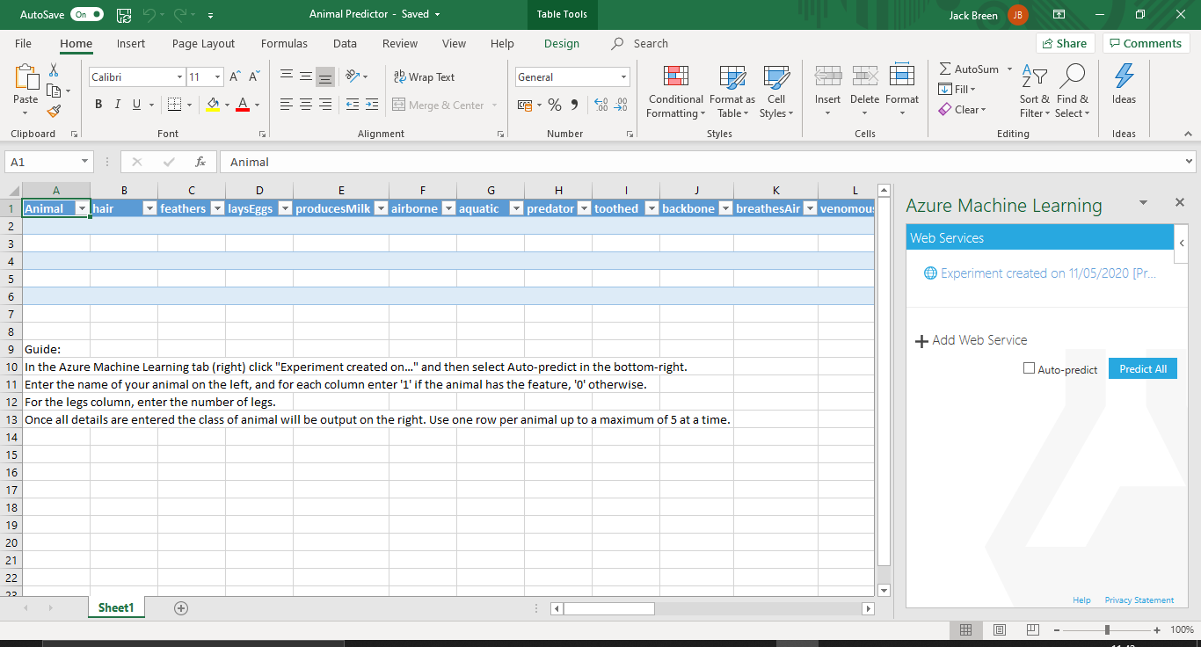
Task: Open the Privacy Statement link
Action: 1139,600
